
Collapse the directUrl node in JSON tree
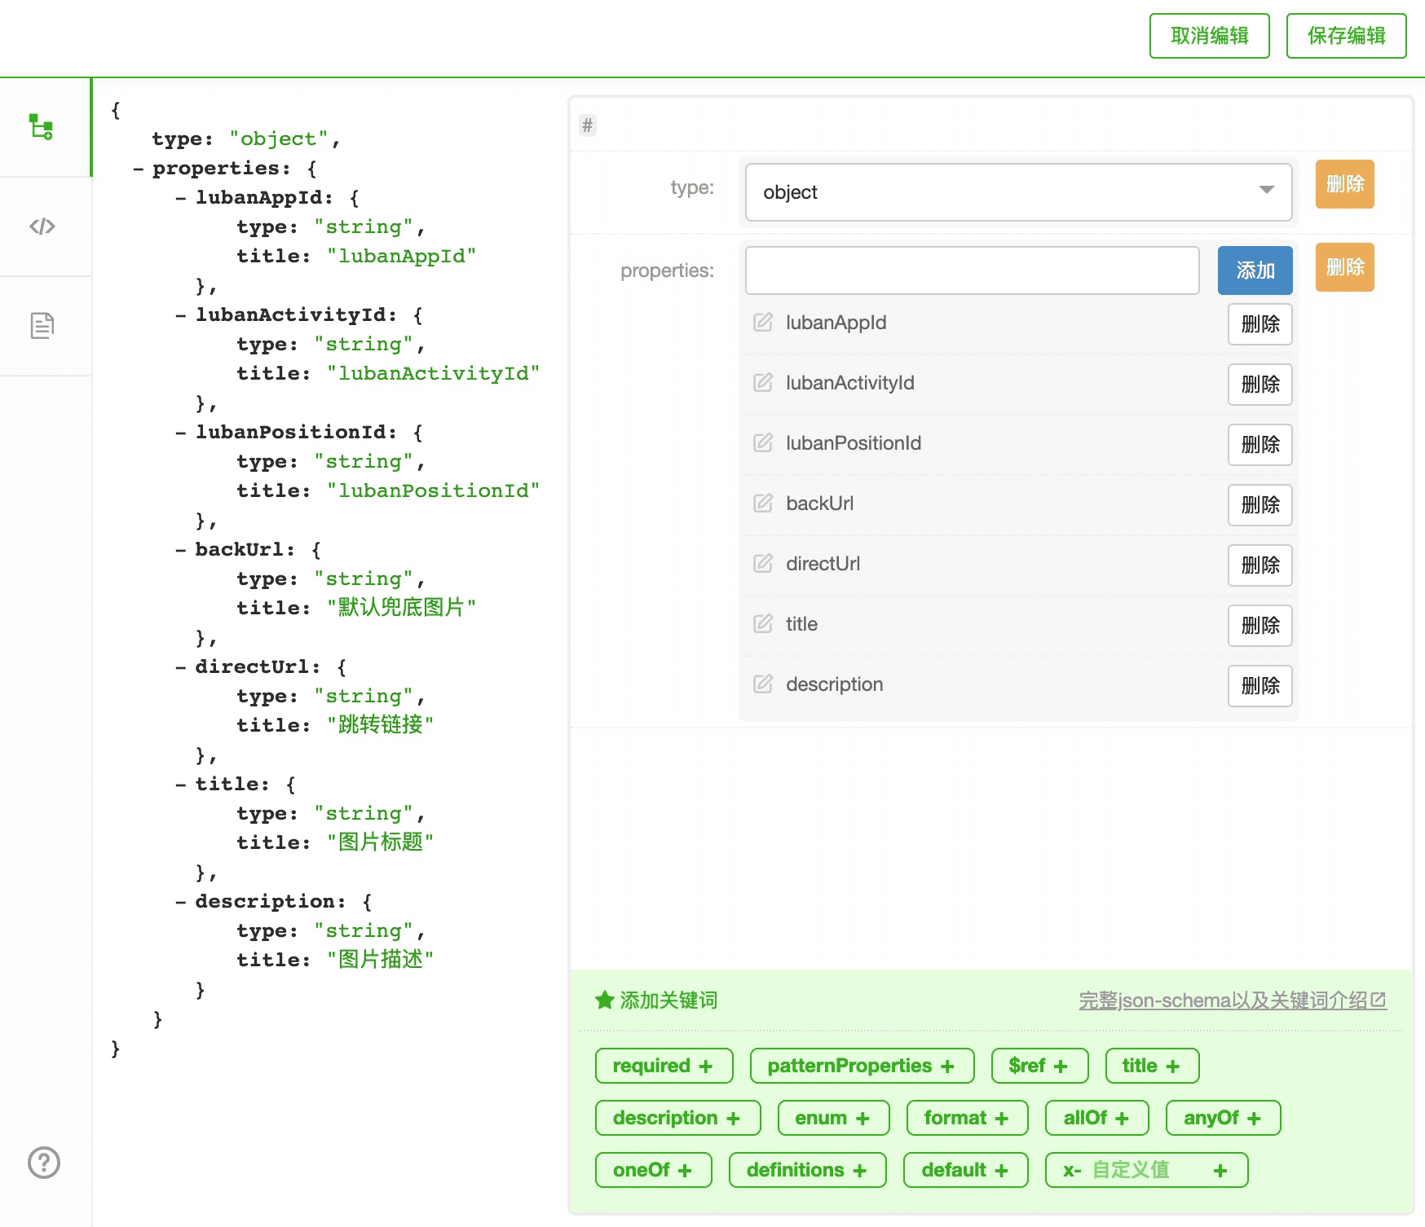[x=181, y=667]
